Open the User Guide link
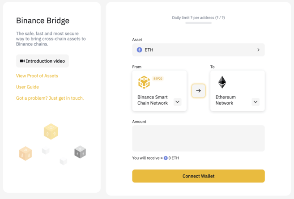Image resolution: width=294 pixels, height=199 pixels. (x=27, y=87)
